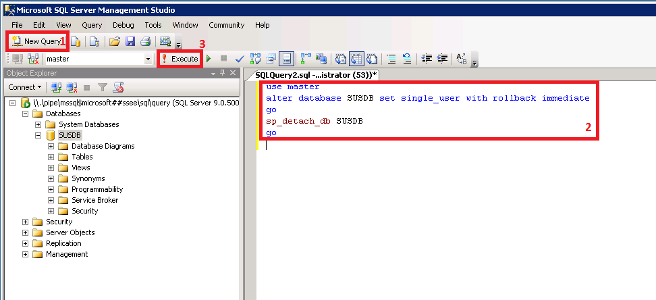Click the 'sp_detach_db SUSDB' line in editor
656x300 pixels.
click(315, 122)
